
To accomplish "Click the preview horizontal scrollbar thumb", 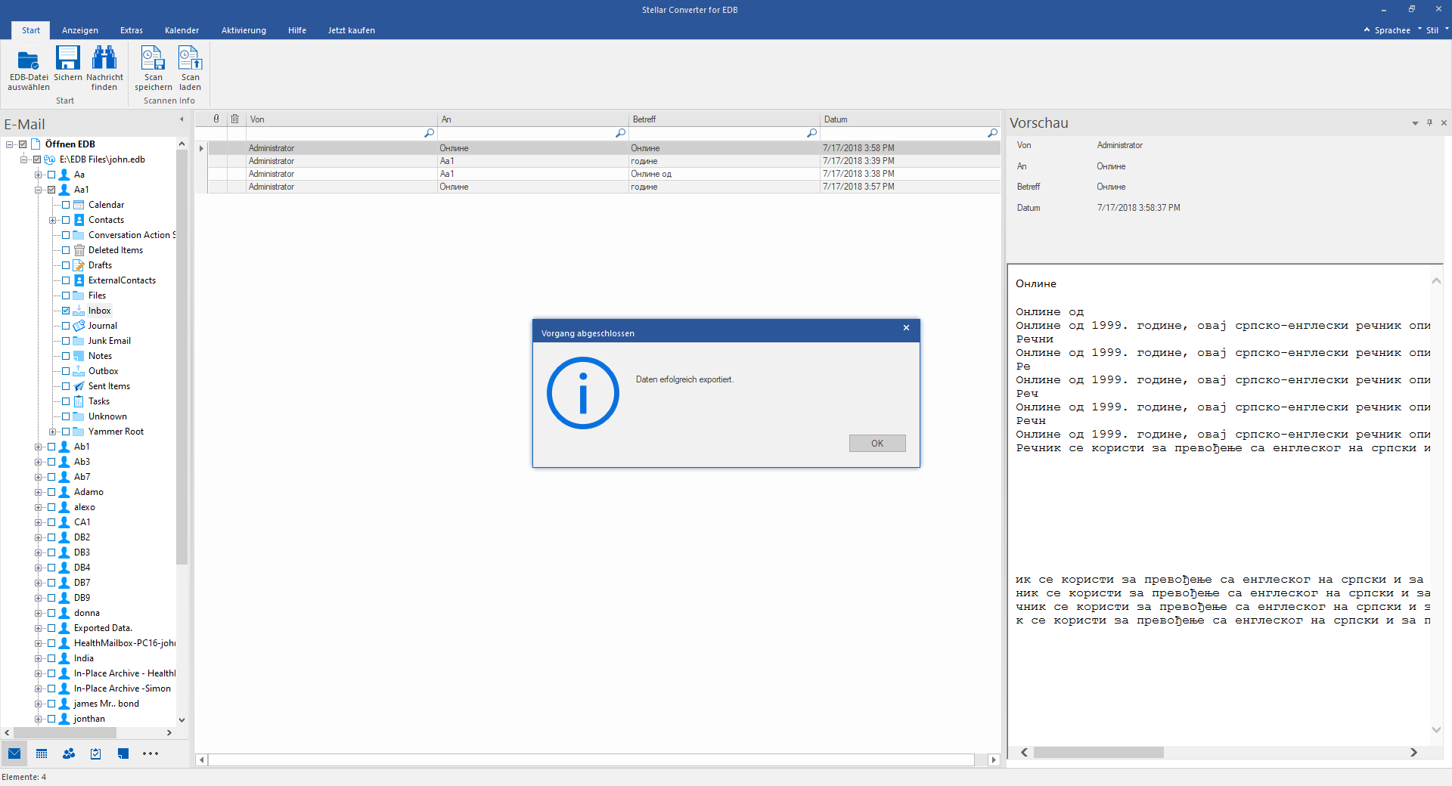I will [1098, 752].
